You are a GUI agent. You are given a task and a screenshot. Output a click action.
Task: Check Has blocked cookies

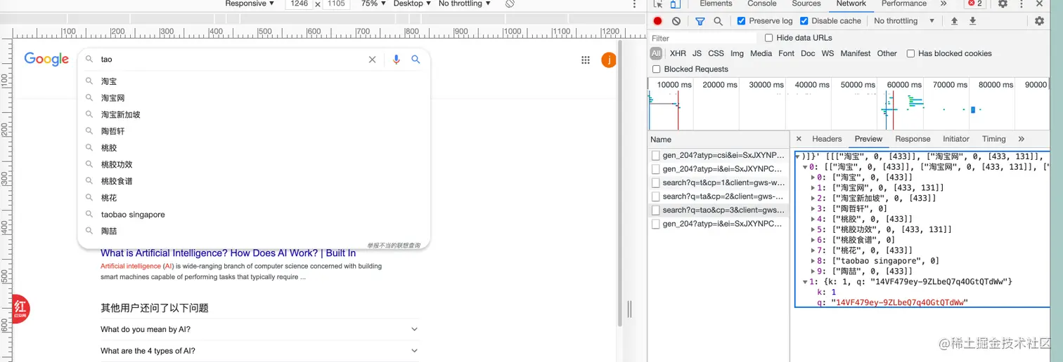click(910, 53)
